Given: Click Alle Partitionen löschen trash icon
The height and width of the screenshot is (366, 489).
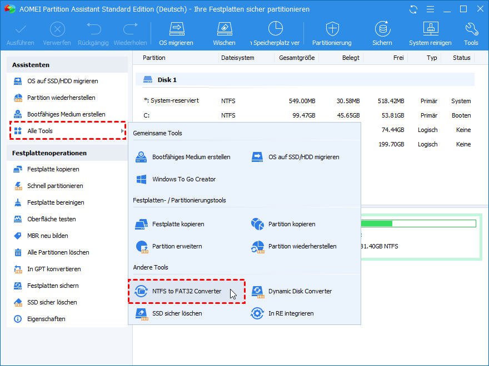Looking at the screenshot, I should [18, 252].
